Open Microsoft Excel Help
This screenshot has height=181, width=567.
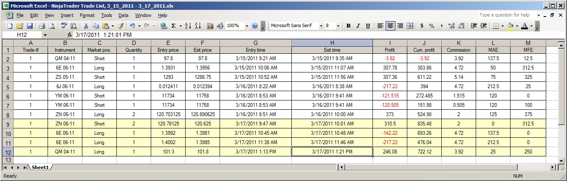(x=255, y=26)
